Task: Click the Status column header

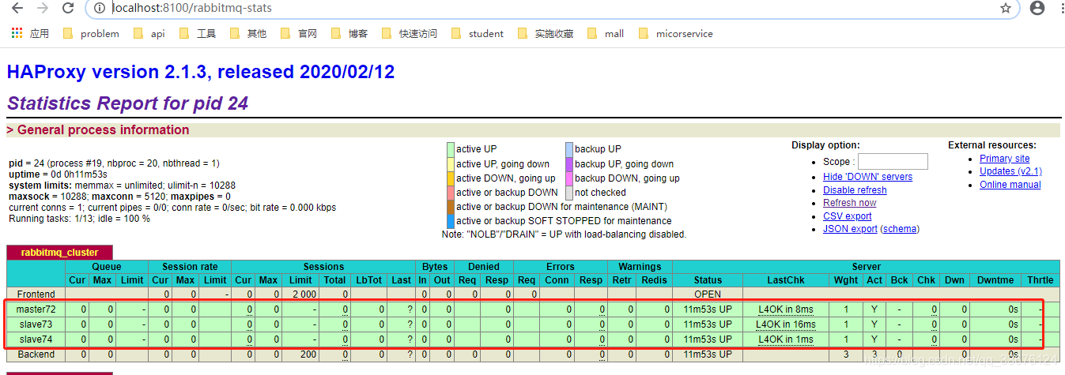Action: click(x=708, y=280)
